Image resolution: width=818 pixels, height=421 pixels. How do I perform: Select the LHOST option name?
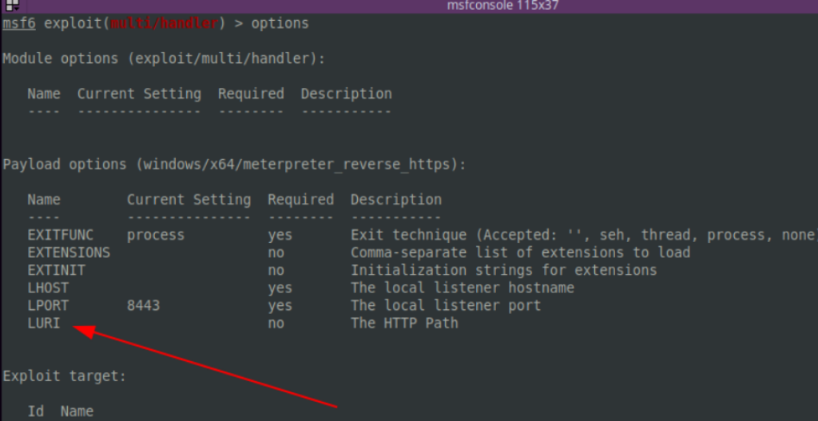pos(47,288)
